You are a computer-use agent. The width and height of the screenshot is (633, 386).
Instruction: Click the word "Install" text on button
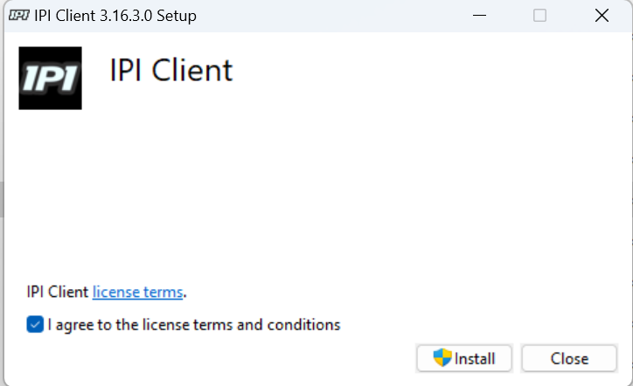click(x=475, y=358)
